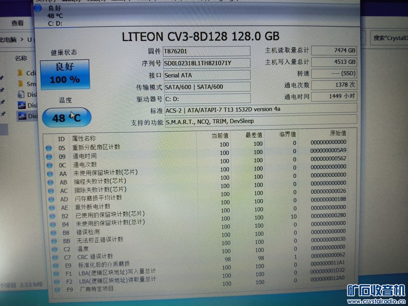Click the status orb of attribute B2
The height and width of the screenshot is (306, 408).
[x=52, y=216]
